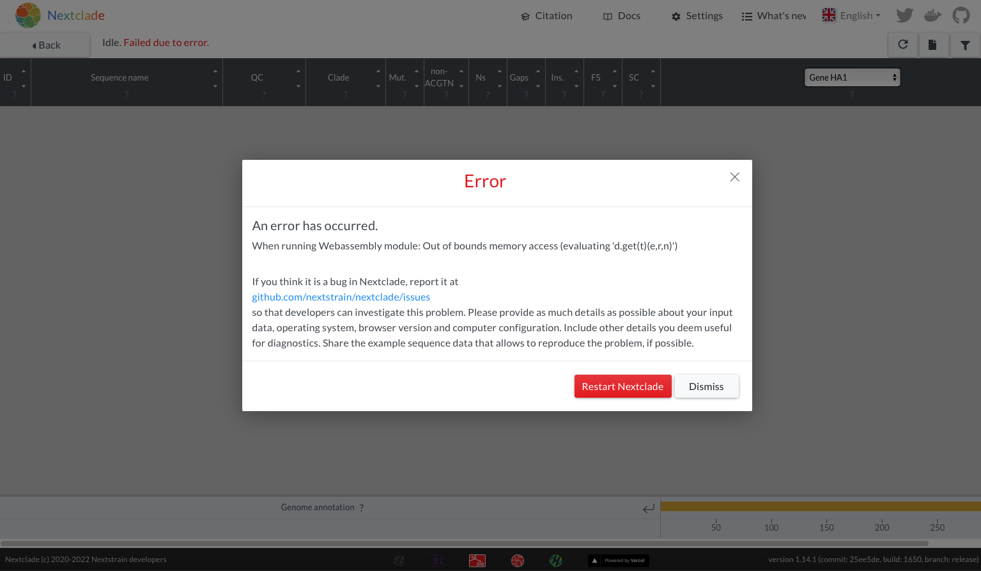The image size is (981, 571).
Task: Rerun the analysis with the refresh icon
Action: 902,45
